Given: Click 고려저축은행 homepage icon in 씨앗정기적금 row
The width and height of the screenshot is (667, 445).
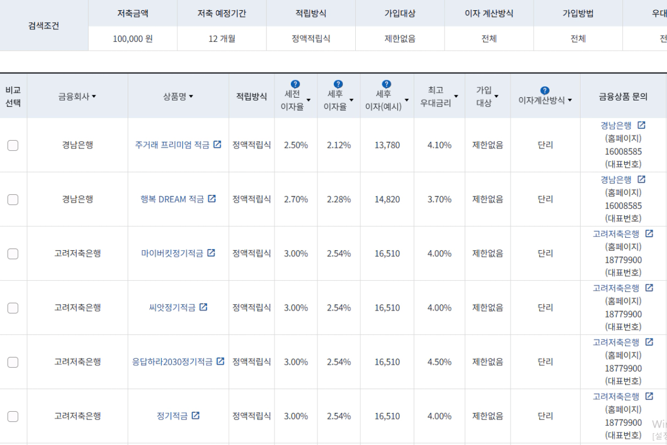Looking at the screenshot, I should click(x=649, y=288).
